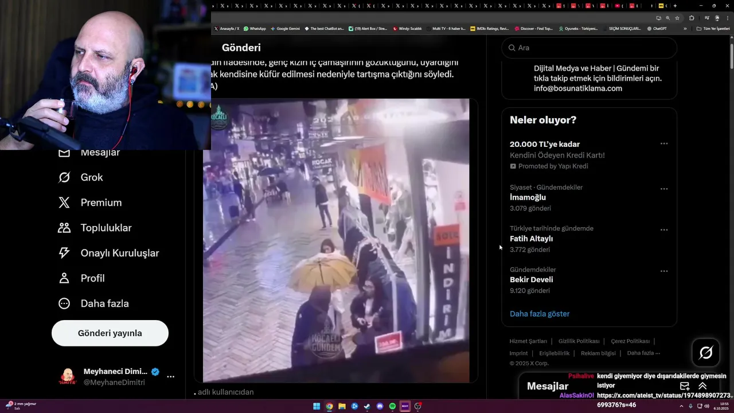This screenshot has height=413, width=734.
Task: Click Daha fazla göster link
Action: (x=540, y=314)
